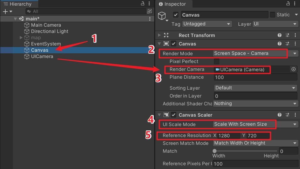Open the Layer dropdown showing UI

[275, 24]
